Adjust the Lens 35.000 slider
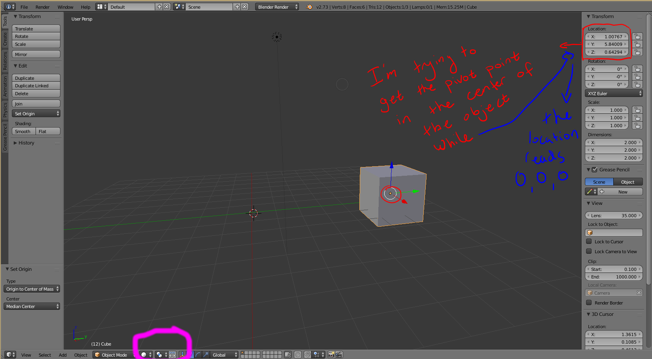Screen dimensions: 652x359 [614, 216]
